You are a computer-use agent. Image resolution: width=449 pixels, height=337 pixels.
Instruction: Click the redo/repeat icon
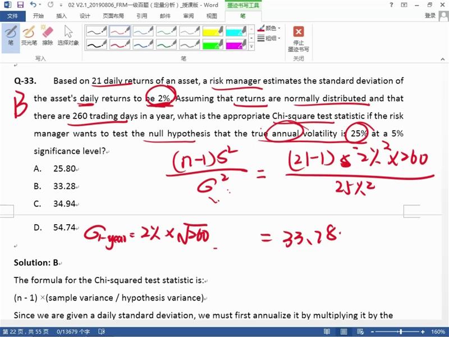tap(51, 5)
